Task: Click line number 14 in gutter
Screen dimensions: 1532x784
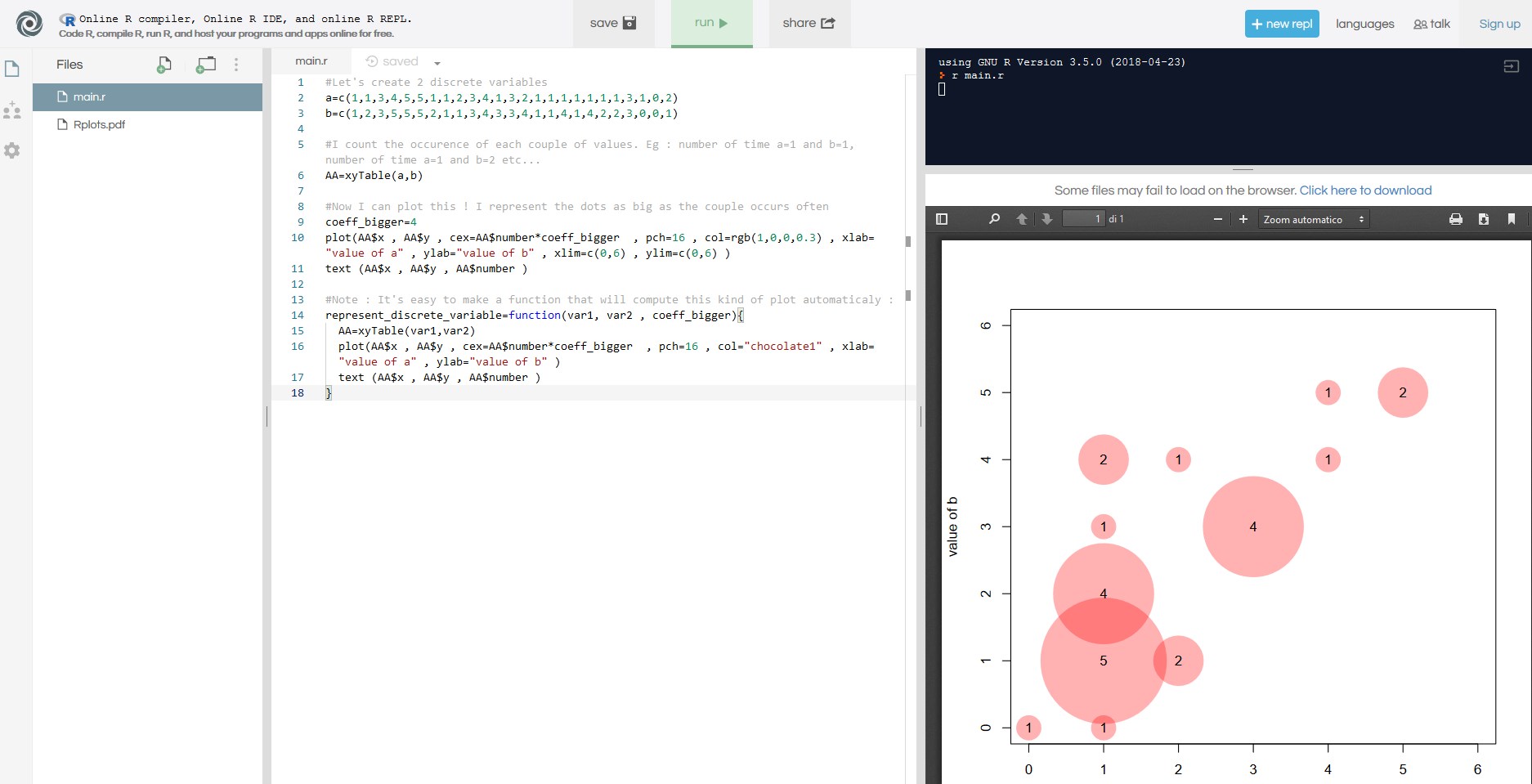Action: [x=297, y=315]
